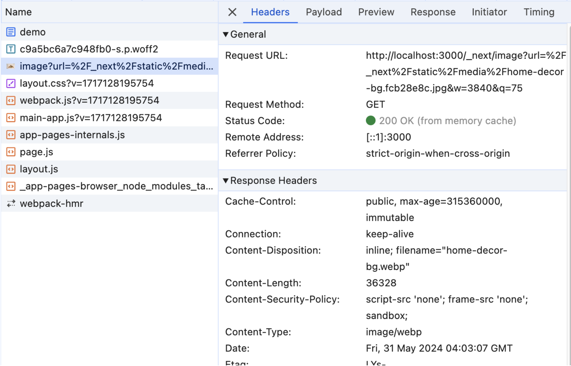The height and width of the screenshot is (366, 571).
Task: Click the script icon beside webpack.js
Action: (x=11, y=101)
